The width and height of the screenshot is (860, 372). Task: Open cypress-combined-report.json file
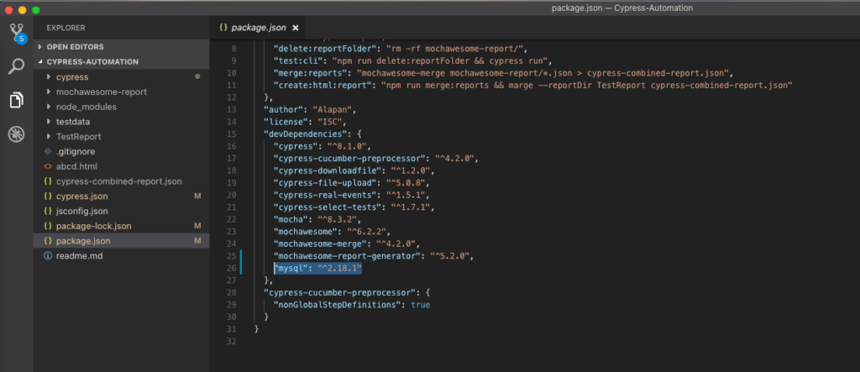pyautogui.click(x=118, y=181)
